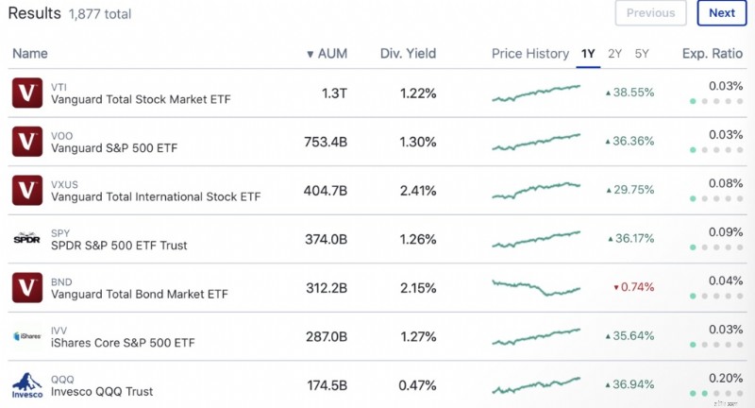Click the iShares logo for IVV
This screenshot has height=408, width=755.
(27, 336)
